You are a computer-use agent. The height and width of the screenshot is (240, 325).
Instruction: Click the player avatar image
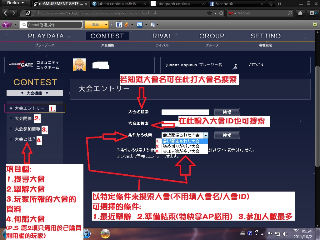pos(79,65)
